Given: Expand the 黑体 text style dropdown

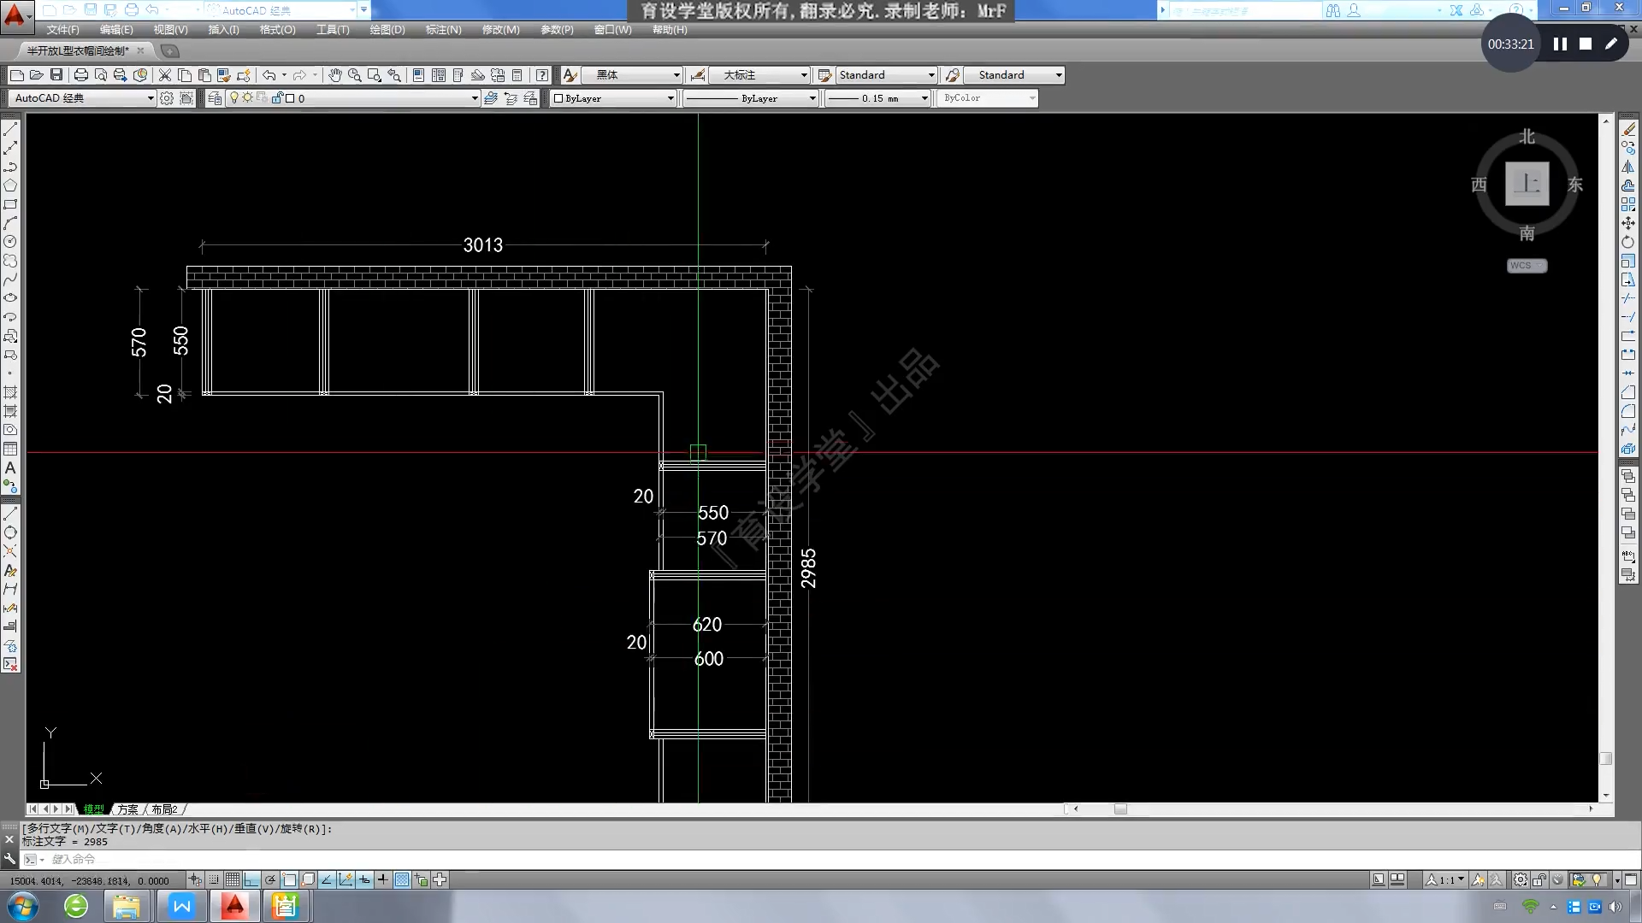Looking at the screenshot, I should point(676,75).
